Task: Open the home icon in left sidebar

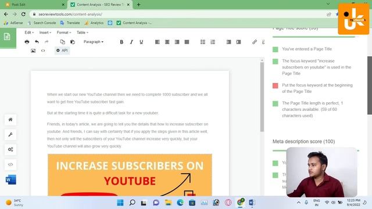Action: point(10,120)
